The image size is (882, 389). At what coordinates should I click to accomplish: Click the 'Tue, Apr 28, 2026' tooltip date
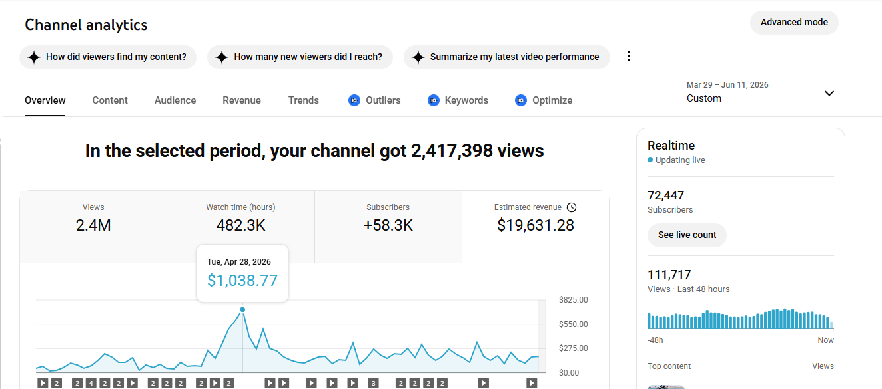239,262
